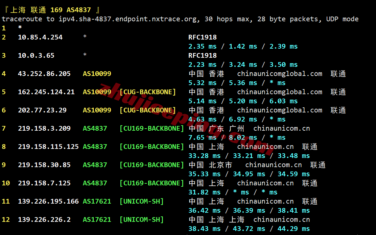Image resolution: width=376 pixels, height=235 pixels.
Task: Click hop number 10
Action: pyautogui.click(x=6, y=183)
